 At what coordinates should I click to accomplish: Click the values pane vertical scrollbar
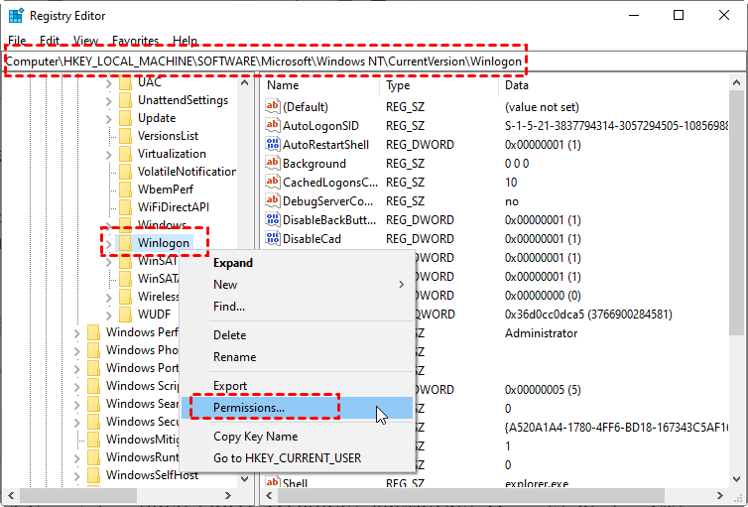[x=736, y=248]
